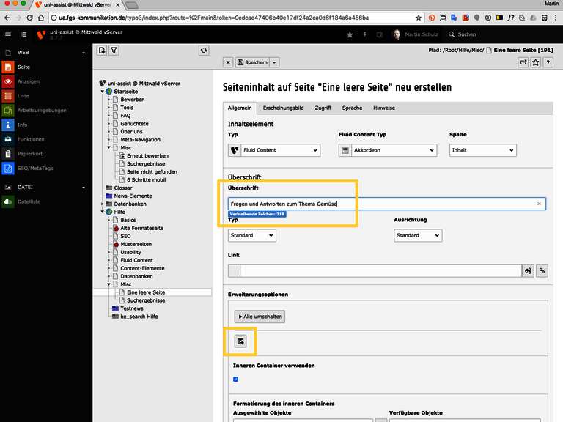Click the Alle umschalten button
563x422 pixels.
coord(260,316)
